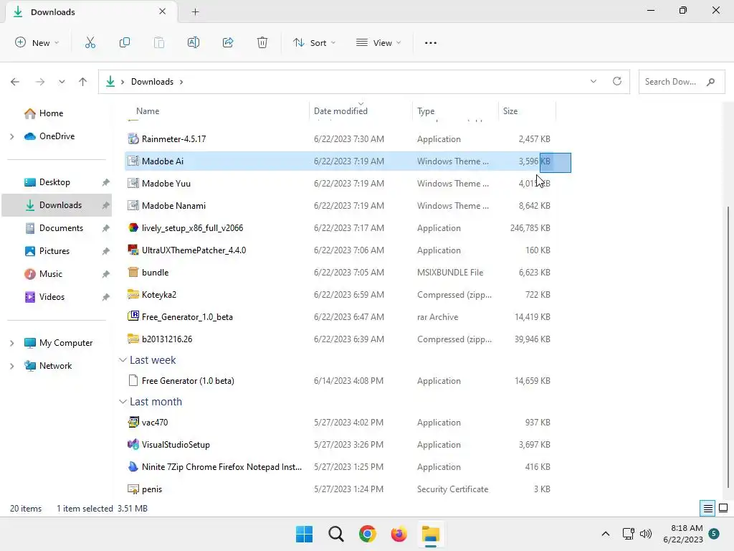Open Firefox from taskbar
734x551 pixels.
[x=399, y=534]
